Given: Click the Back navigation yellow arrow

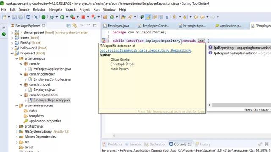Looking at the screenshot, I should [x=202, y=17].
